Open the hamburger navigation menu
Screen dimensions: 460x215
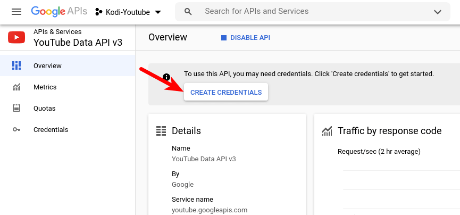(x=16, y=12)
